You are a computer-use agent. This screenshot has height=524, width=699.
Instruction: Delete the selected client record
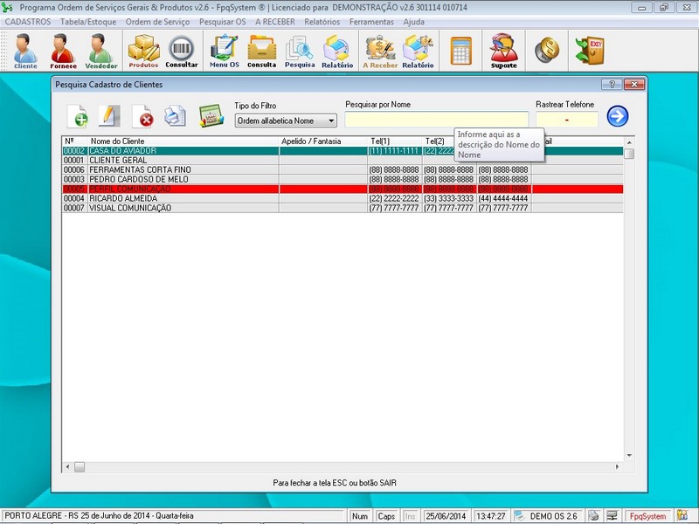(142, 116)
